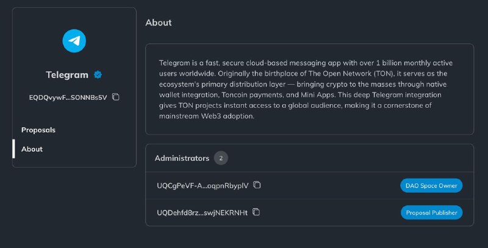488x248 pixels.
Task: Copy the EQDQvywF...SONNBs5V space address
Action: point(116,97)
